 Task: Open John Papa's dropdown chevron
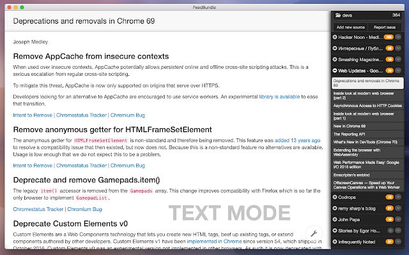point(398,219)
